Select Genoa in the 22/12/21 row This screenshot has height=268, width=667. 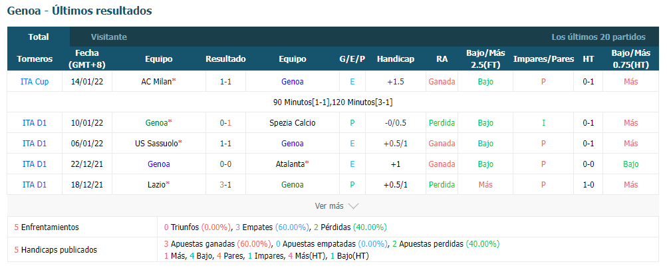159,164
